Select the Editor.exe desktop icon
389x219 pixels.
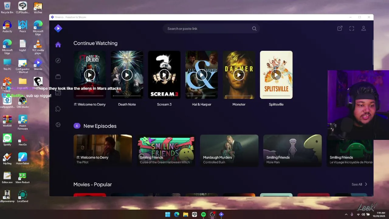(x=7, y=177)
